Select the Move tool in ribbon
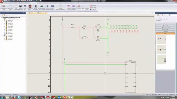 (83, 7)
